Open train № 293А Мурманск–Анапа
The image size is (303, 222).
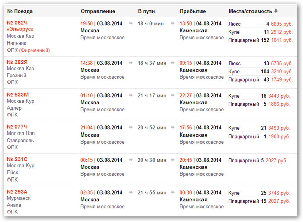[18, 193]
